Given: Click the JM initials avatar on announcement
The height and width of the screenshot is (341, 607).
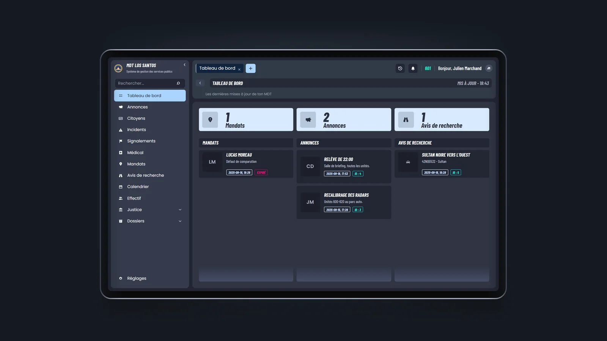Looking at the screenshot, I should click(x=310, y=202).
